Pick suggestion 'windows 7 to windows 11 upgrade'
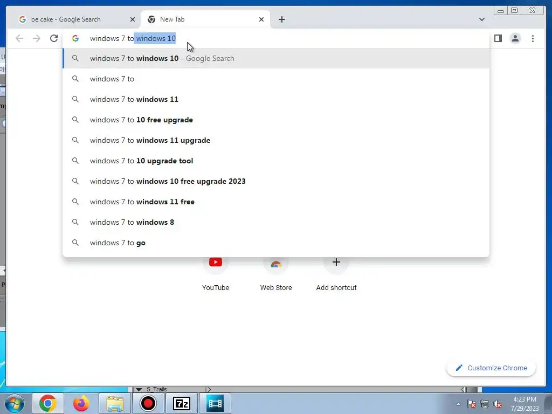This screenshot has height=414, width=552. pos(276,140)
